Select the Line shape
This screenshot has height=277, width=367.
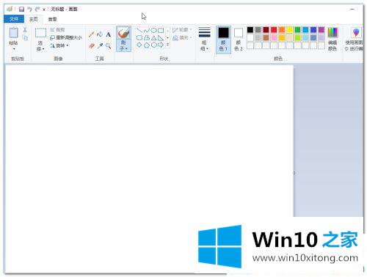[139, 31]
